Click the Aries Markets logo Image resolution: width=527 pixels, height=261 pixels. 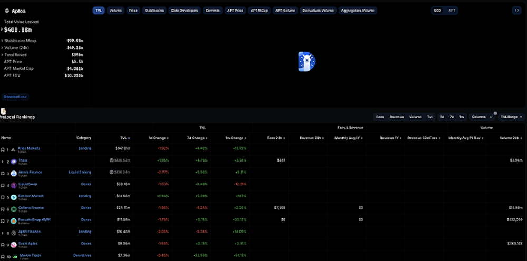13,150
